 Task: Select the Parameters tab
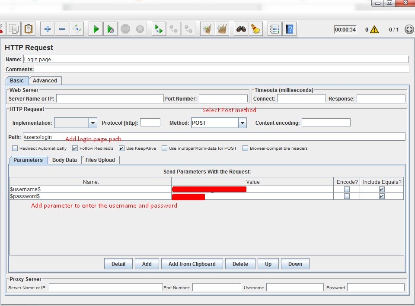pyautogui.click(x=28, y=160)
